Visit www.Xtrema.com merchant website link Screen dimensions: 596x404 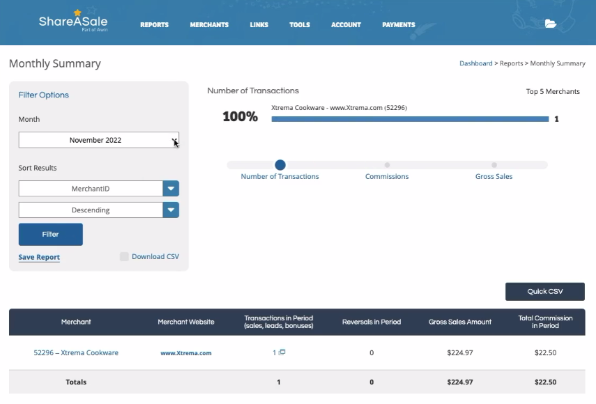(x=186, y=353)
